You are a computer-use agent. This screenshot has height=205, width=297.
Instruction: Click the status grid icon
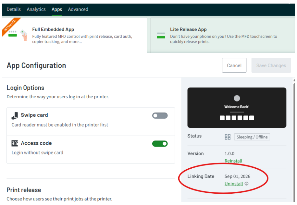click(228, 137)
